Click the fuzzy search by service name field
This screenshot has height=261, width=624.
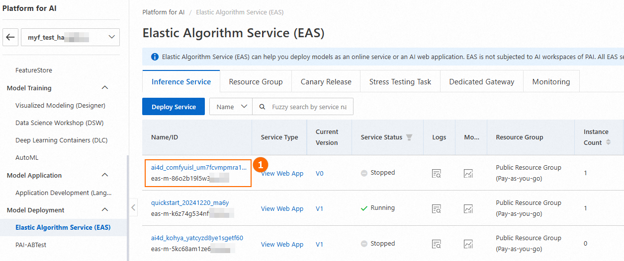(309, 107)
